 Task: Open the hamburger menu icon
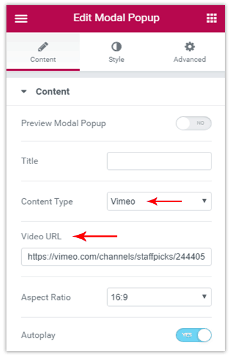[x=21, y=19]
